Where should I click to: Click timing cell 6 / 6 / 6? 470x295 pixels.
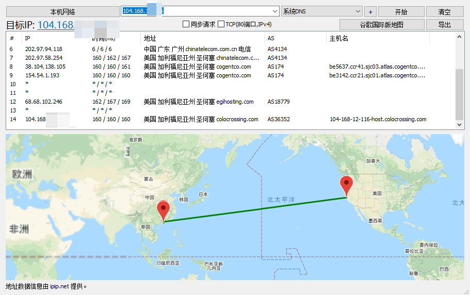[102, 49]
